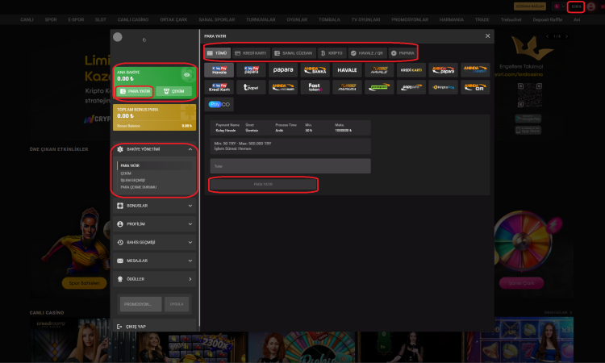Switch to the Tümü payment filter tab

click(x=217, y=53)
